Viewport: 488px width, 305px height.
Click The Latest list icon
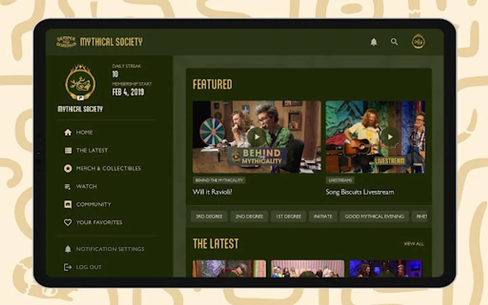(x=68, y=150)
